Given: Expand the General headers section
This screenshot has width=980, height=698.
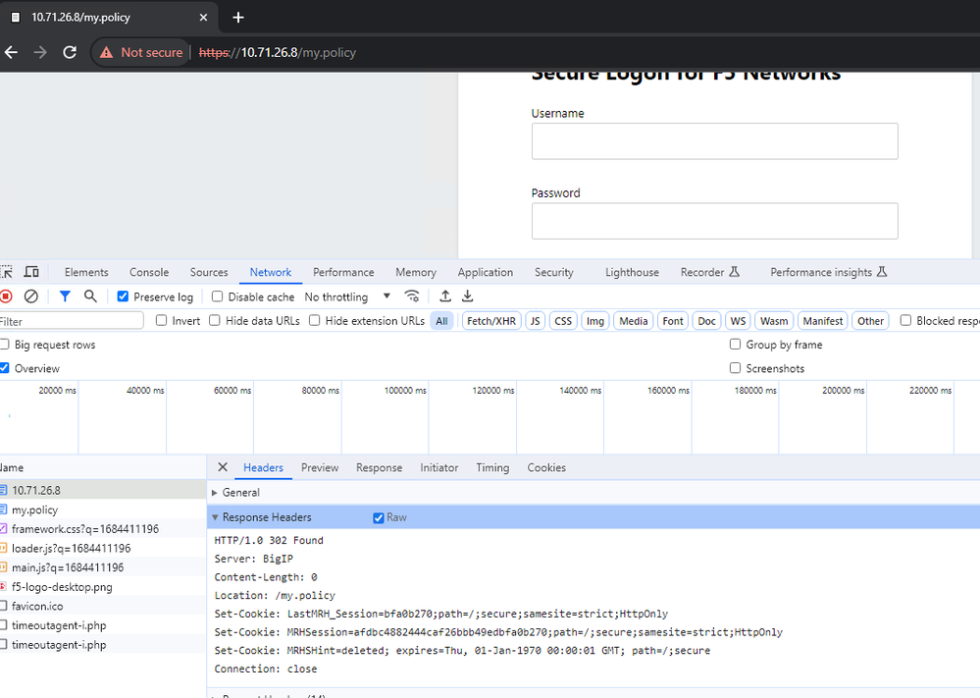Looking at the screenshot, I should click(240, 493).
